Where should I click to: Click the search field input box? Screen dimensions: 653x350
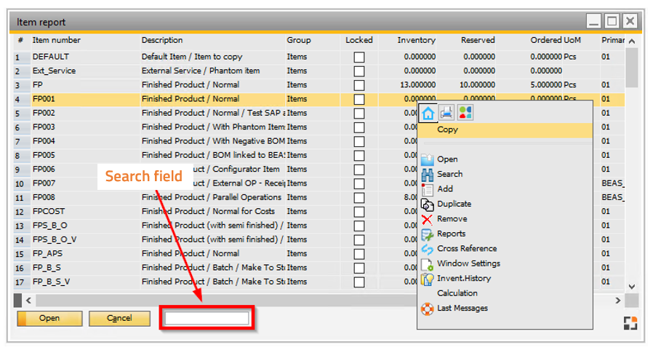pos(207,319)
